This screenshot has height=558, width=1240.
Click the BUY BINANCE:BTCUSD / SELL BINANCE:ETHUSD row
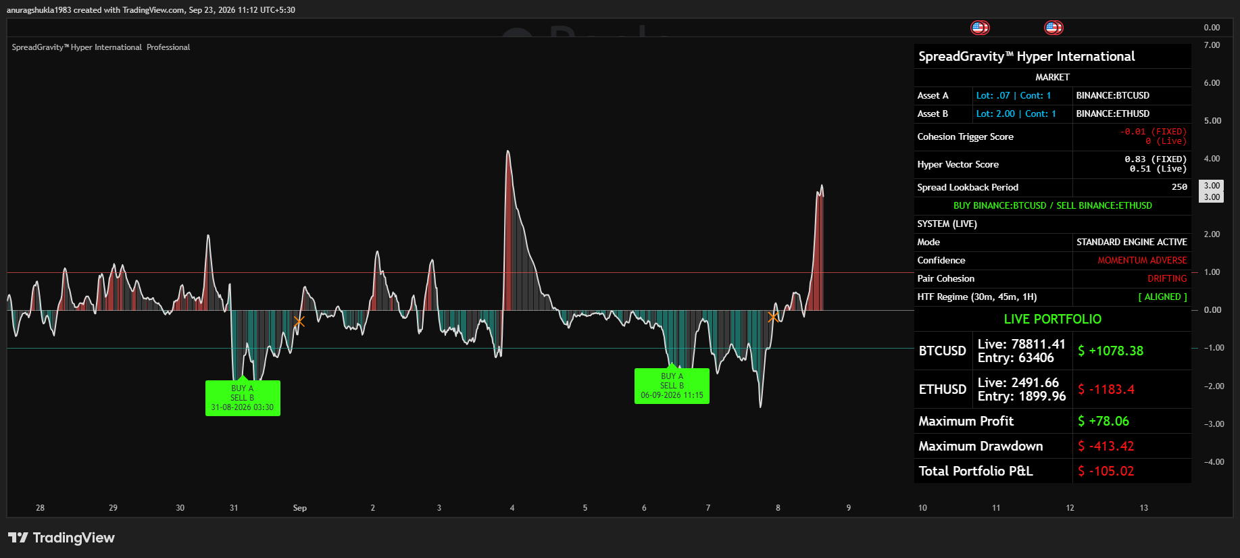(1053, 206)
